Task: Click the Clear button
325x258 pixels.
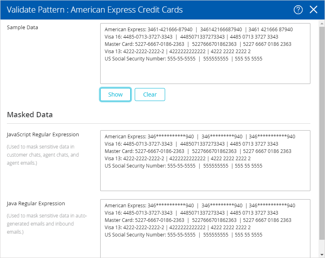Action: (x=150, y=95)
